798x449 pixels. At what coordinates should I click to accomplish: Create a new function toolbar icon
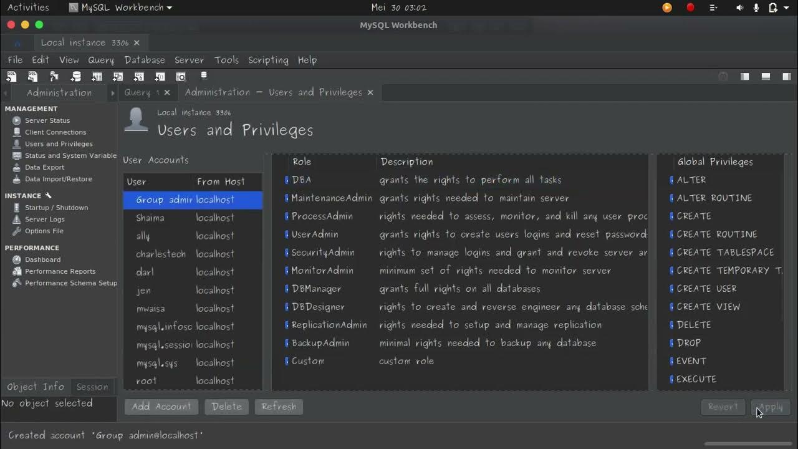160,77
